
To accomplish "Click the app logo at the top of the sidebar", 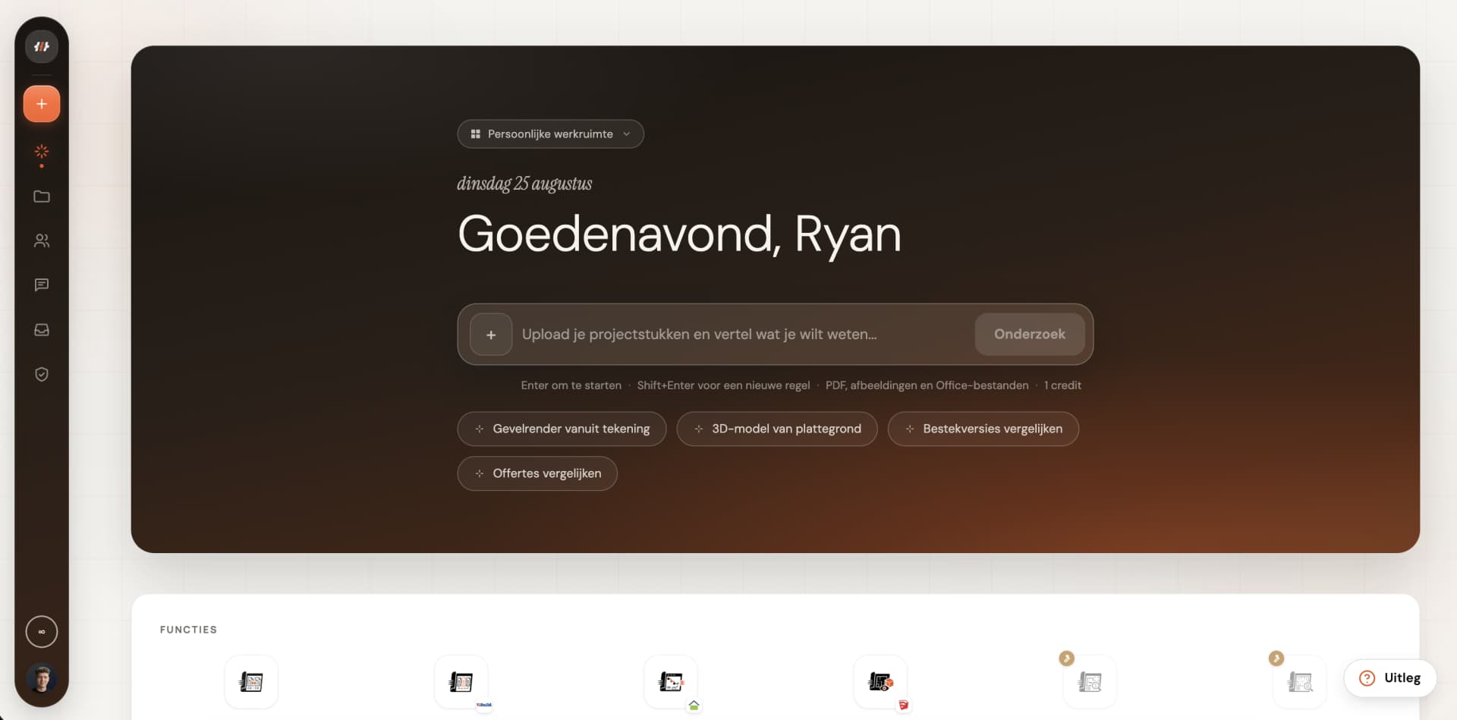I will point(42,46).
